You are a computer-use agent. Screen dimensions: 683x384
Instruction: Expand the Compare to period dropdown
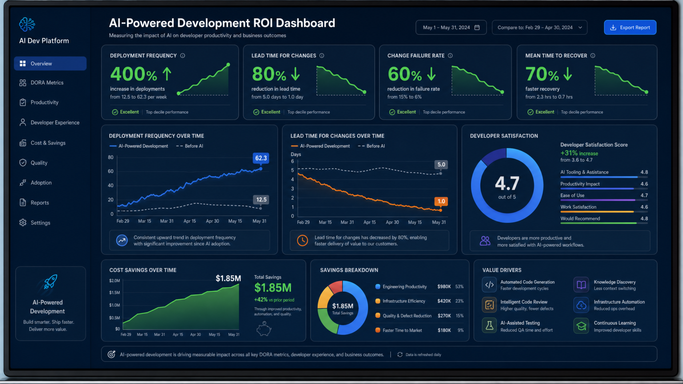pos(539,27)
